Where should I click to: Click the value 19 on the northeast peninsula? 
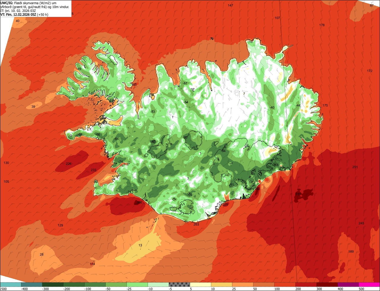(251, 42)
